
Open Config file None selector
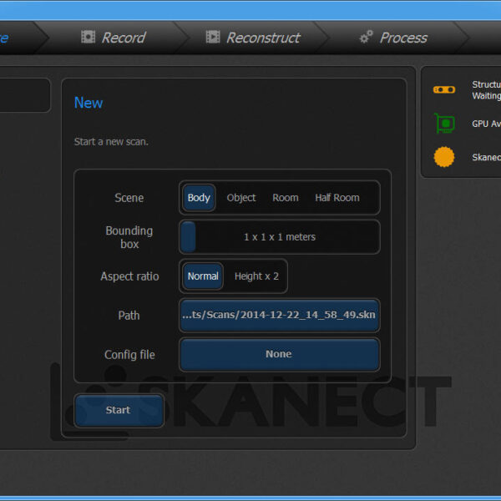click(280, 354)
